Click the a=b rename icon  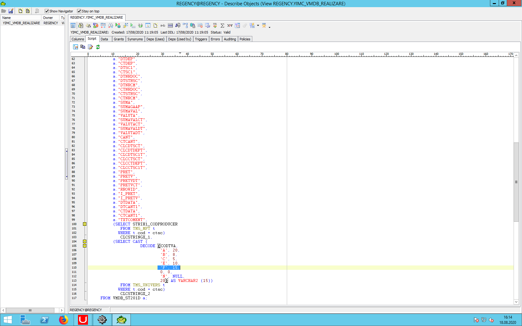coord(163,25)
